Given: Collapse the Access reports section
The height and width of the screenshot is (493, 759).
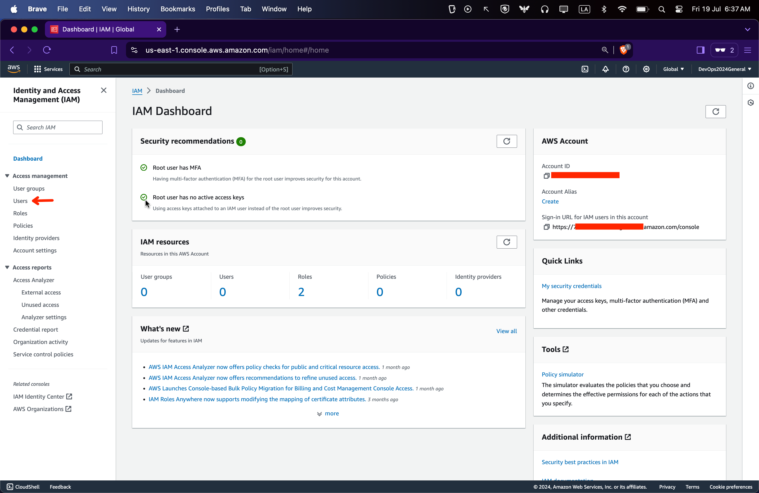Looking at the screenshot, I should coord(7,267).
